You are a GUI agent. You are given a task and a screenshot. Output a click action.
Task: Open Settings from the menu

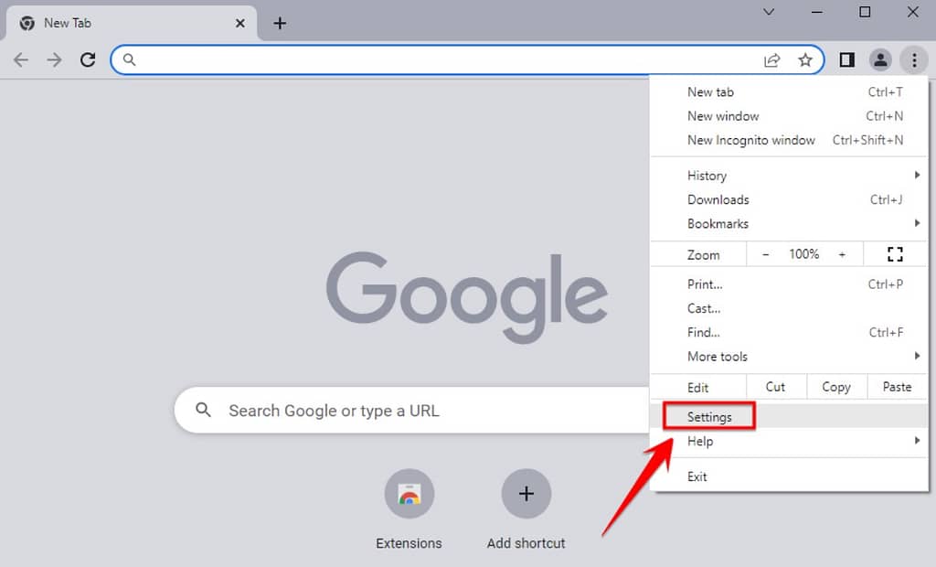789,416
